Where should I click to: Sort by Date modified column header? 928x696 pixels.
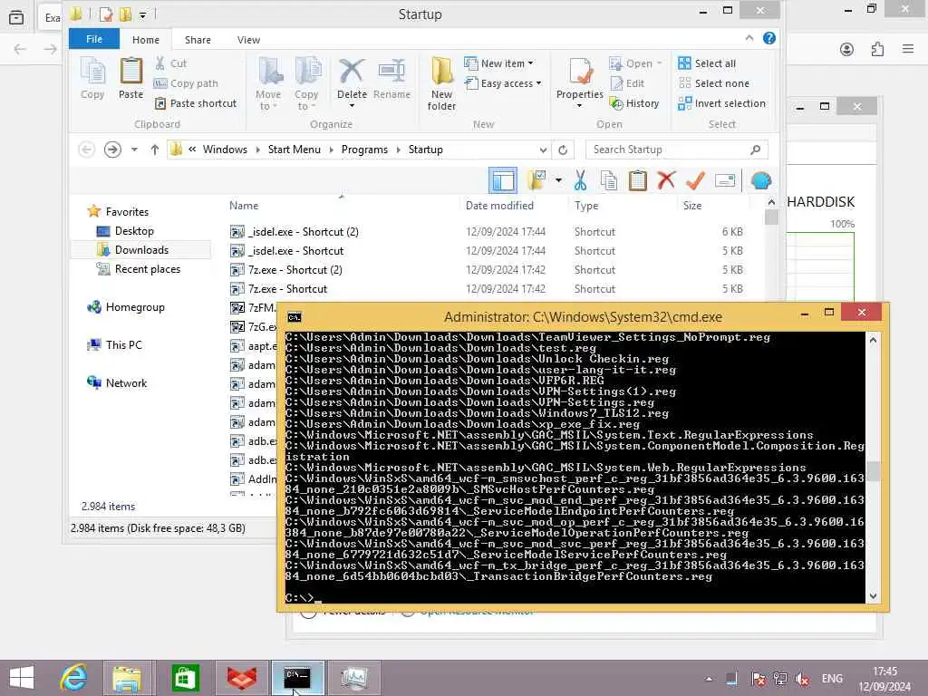499,206
